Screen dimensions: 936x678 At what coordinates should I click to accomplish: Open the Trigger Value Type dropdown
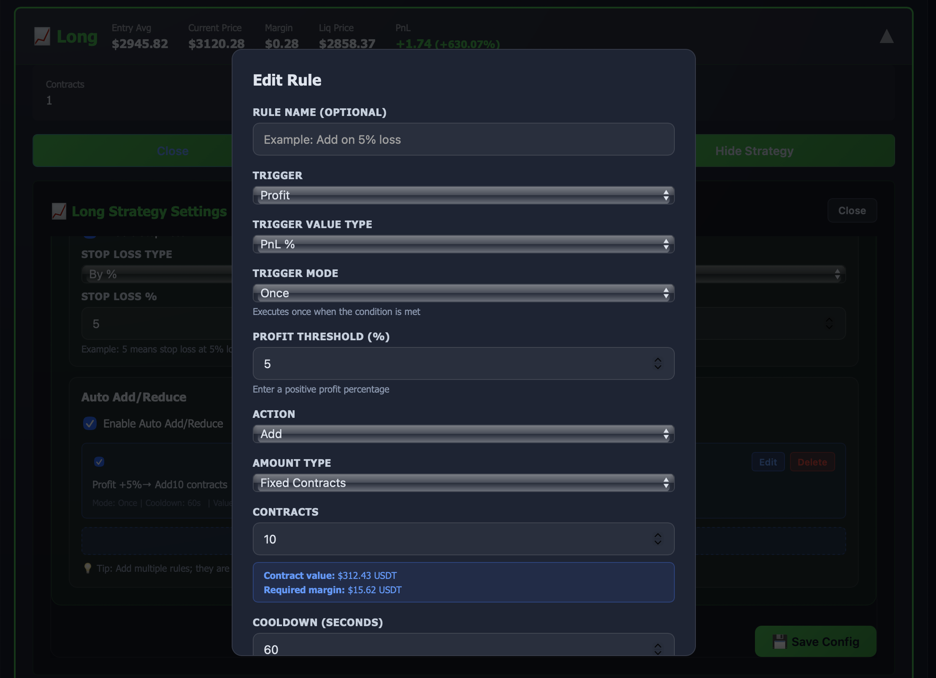coord(463,244)
